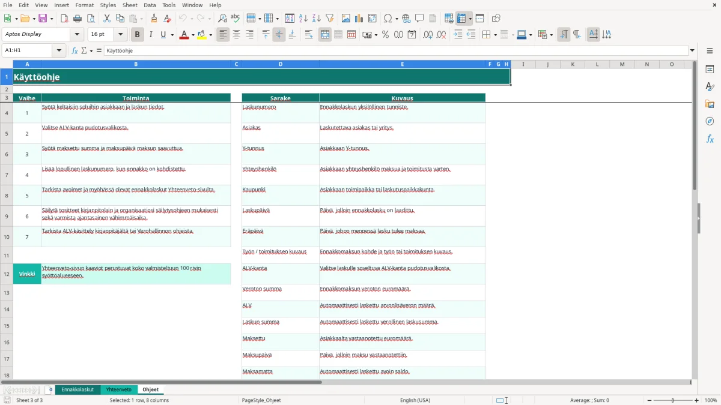Viewport: 721px width, 405px height.
Task: Activate Clone Formatting paintbrush
Action: point(154,19)
